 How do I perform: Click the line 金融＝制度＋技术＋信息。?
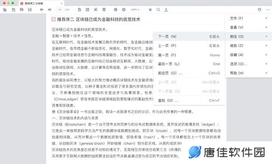click(73, 36)
